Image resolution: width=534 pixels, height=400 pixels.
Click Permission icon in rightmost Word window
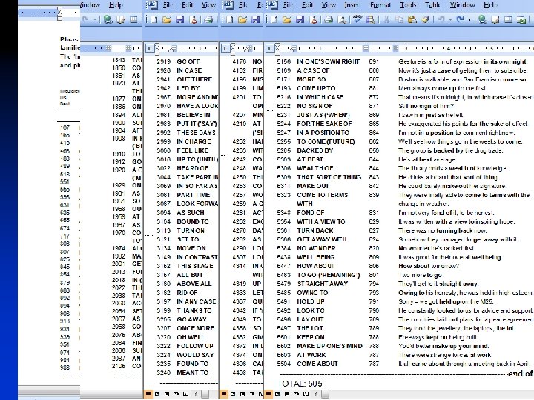click(x=313, y=20)
